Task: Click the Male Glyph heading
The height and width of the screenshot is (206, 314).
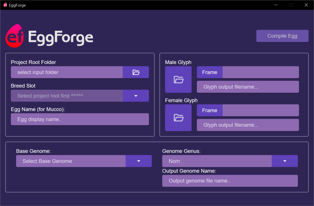Action: pos(178,62)
